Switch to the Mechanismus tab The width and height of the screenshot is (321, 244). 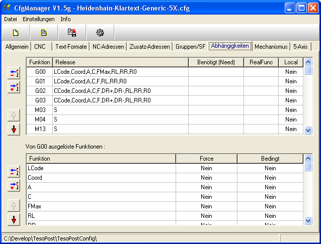point(271,47)
